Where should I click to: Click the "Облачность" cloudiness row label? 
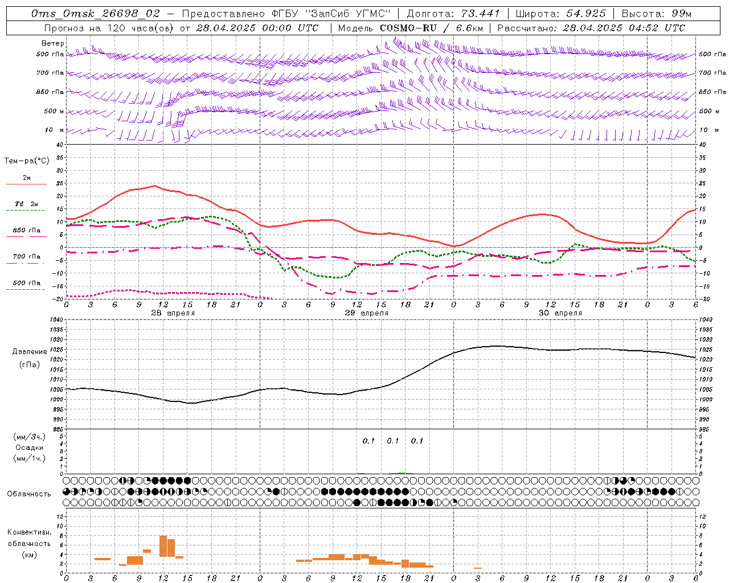[29, 494]
